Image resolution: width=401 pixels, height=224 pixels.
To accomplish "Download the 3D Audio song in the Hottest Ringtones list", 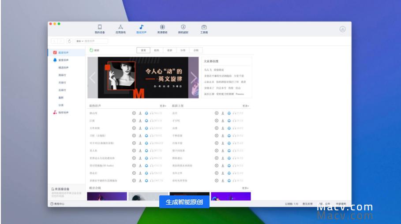I will point(140,165).
